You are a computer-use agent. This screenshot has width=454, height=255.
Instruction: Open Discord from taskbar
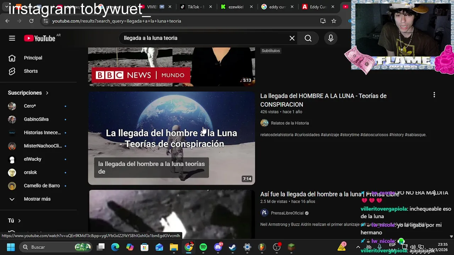[x=218, y=247]
